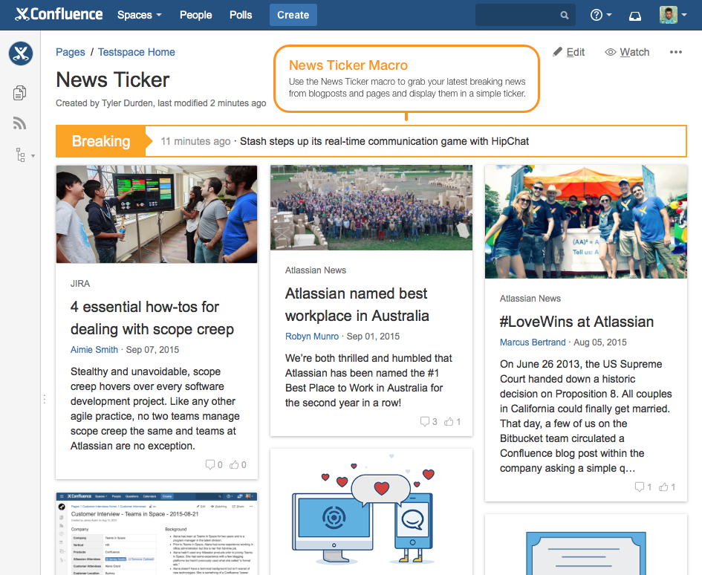This screenshot has width=702, height=575.
Task: Open '#LoveWins at Atlassian' article
Action: coord(576,322)
